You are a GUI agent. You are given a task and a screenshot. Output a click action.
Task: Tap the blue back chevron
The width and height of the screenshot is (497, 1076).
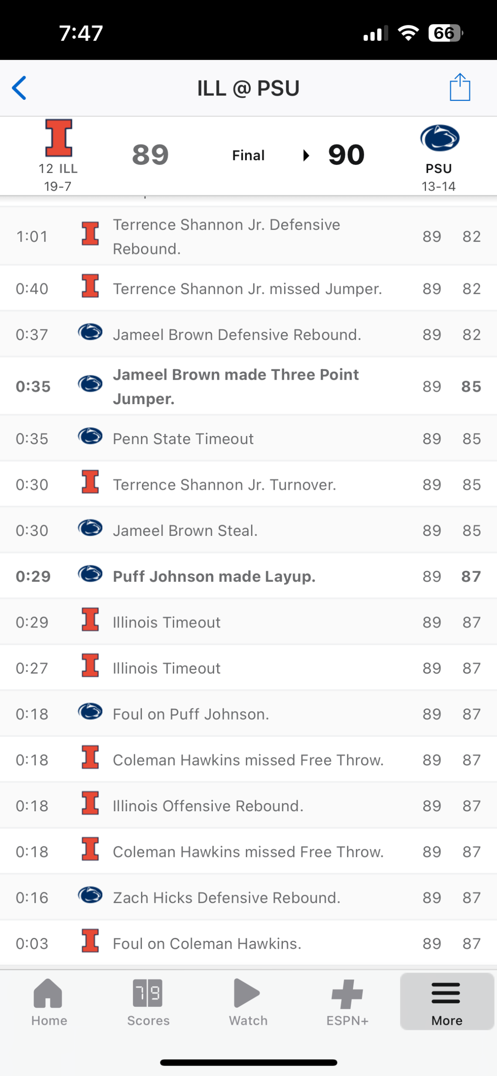pyautogui.click(x=19, y=88)
